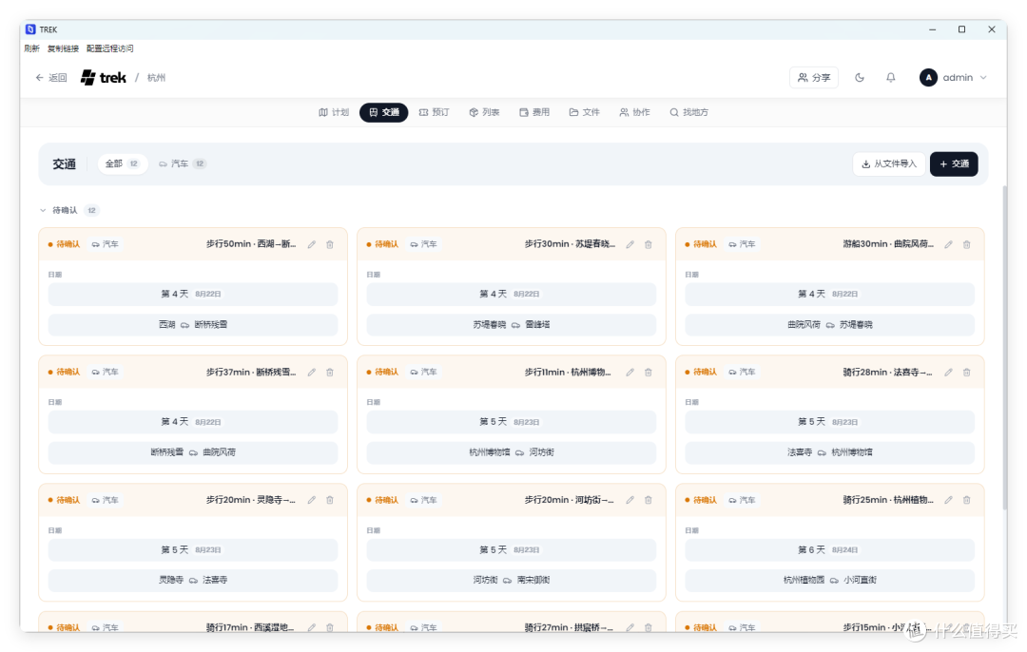This screenshot has height=652, width=1027.
Task: Delete the 游船30min 曲院风荷 card
Action: pos(967,244)
